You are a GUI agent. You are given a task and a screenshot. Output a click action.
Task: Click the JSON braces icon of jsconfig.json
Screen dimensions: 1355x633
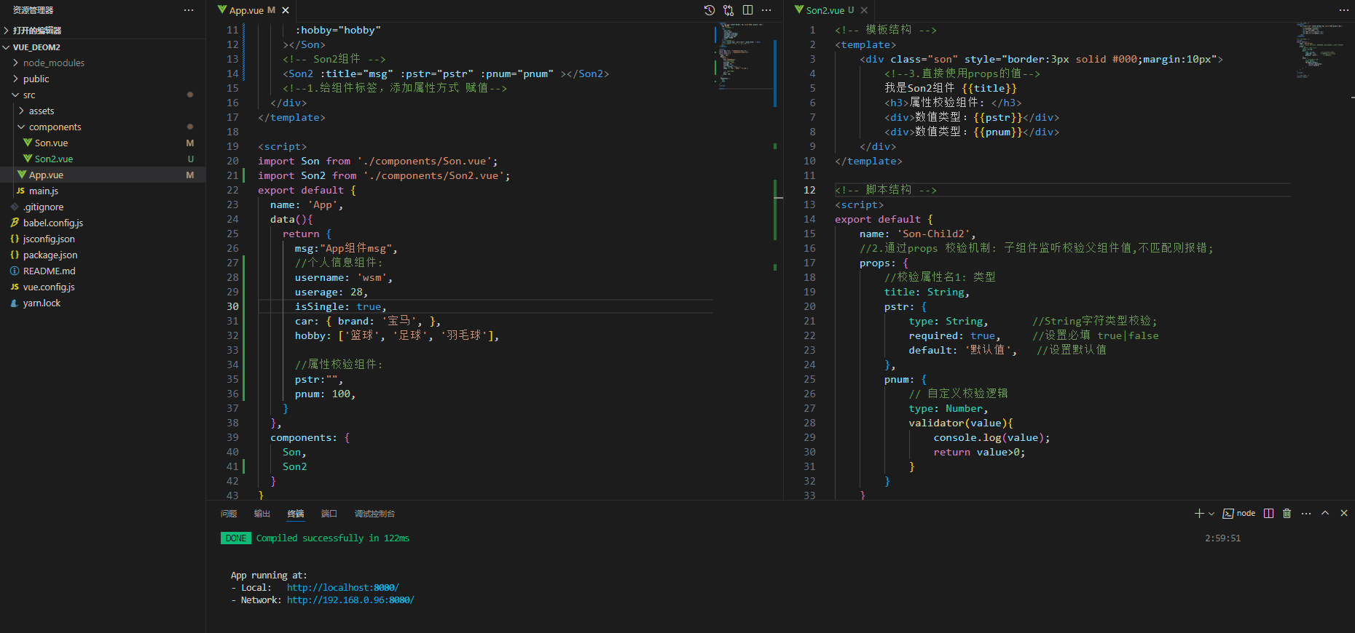pyautogui.click(x=15, y=239)
